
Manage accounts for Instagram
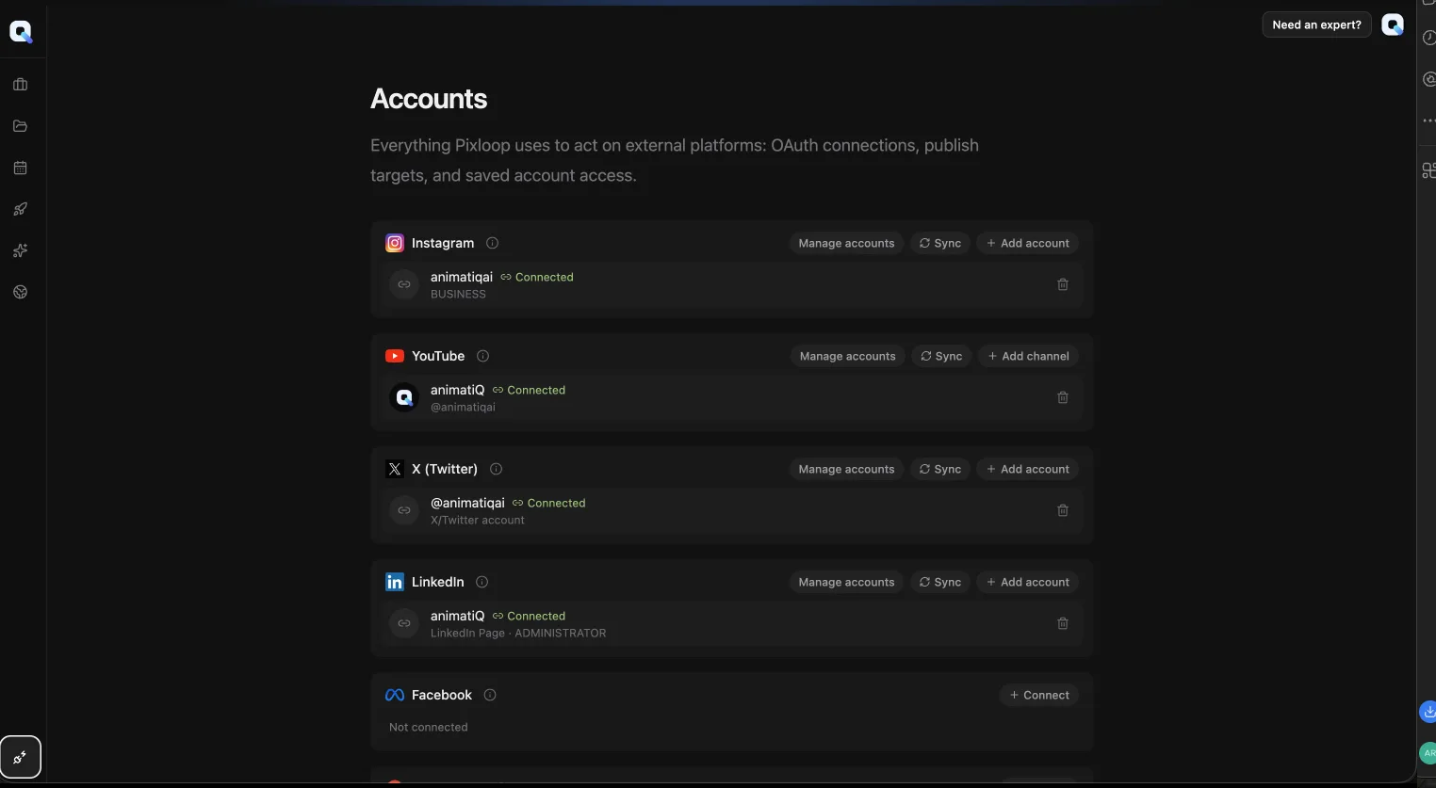pos(846,243)
